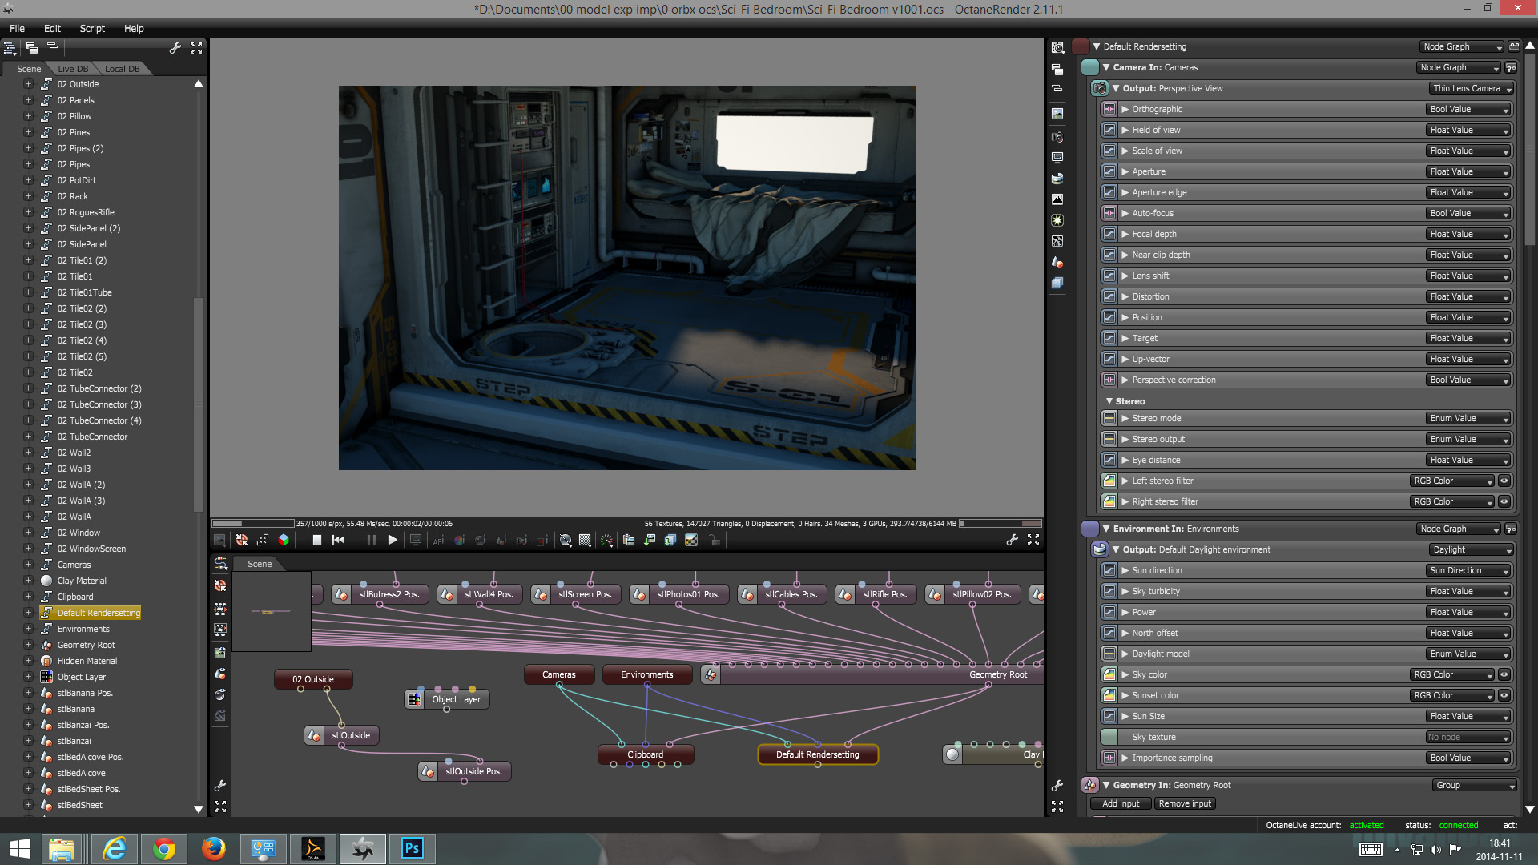The width and height of the screenshot is (1538, 865).
Task: Click the lock viewport resolution icon
Action: tap(715, 541)
